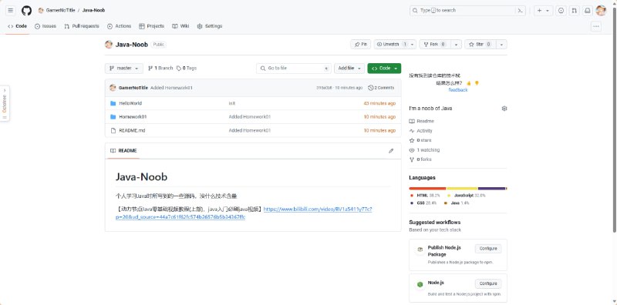
Task: Switch to the Projects tab
Action: pos(151,26)
